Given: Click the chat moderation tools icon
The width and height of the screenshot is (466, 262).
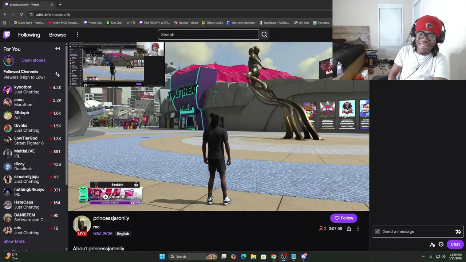Looking at the screenshot, I should [x=432, y=245].
